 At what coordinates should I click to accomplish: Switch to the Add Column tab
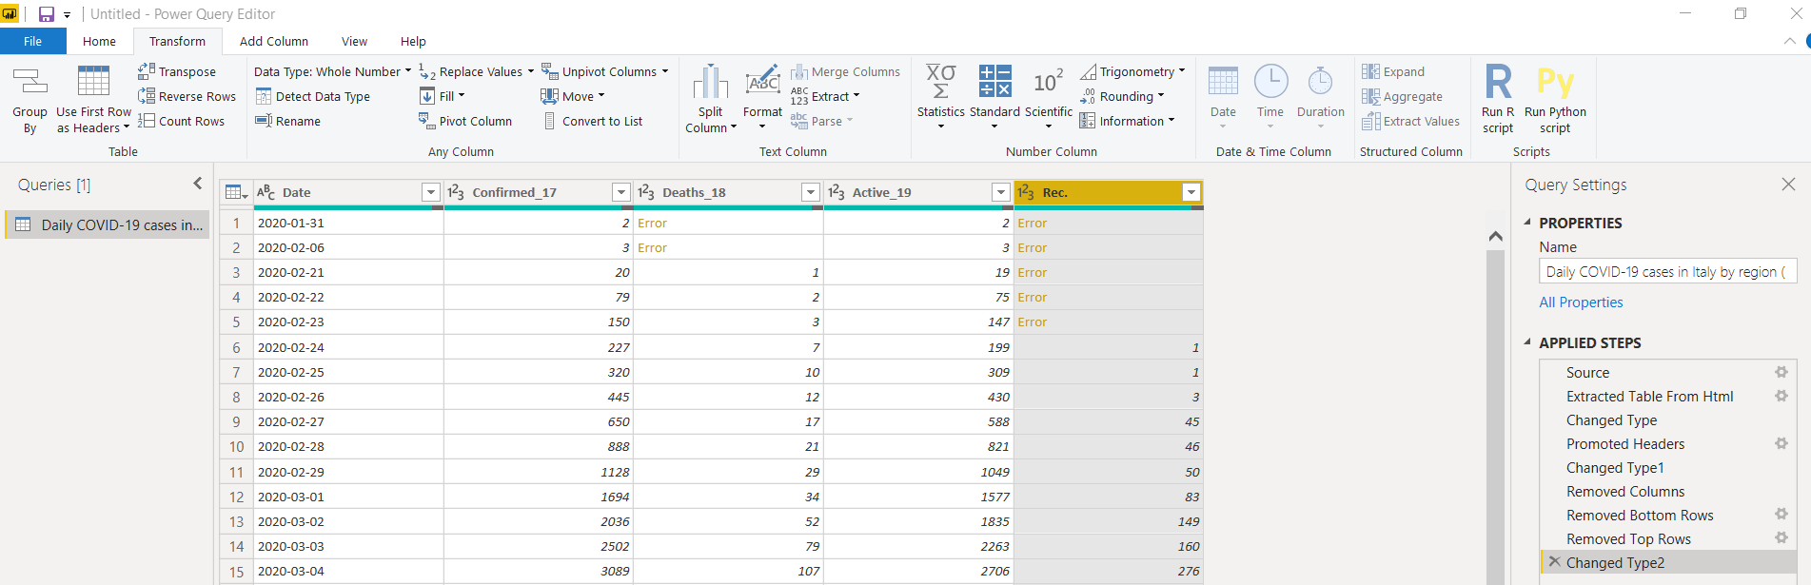(x=273, y=41)
